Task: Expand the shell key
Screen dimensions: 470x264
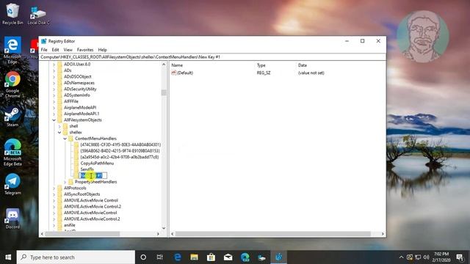Action: 59,126
